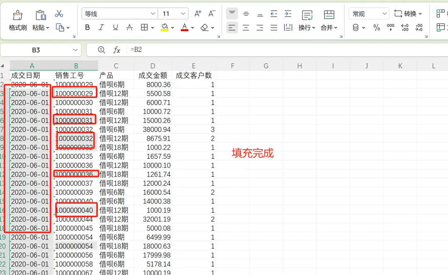Decrease font size with A- icon
448x275 pixels.
tap(212, 13)
